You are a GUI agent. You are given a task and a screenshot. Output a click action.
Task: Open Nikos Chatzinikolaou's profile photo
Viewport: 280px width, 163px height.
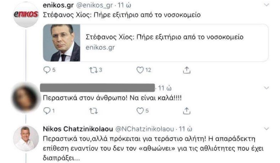point(26,137)
